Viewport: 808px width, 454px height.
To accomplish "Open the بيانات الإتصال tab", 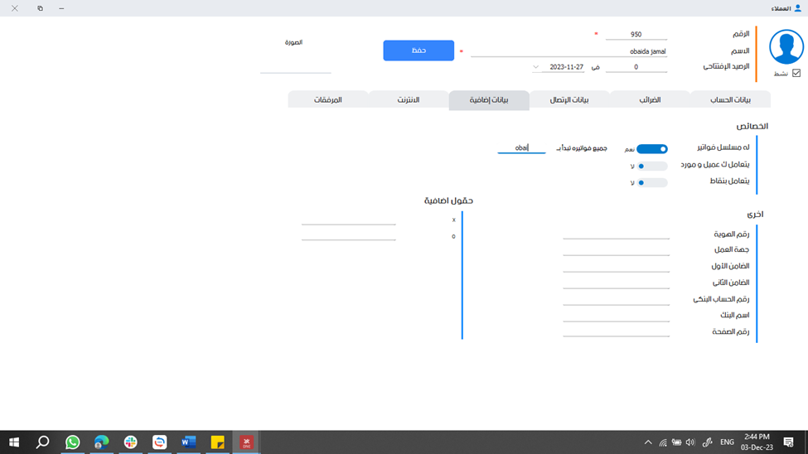I will click(569, 99).
